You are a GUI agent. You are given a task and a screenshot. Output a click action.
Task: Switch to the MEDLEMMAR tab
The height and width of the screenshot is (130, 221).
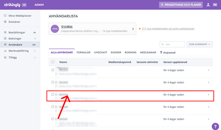click(x=148, y=52)
